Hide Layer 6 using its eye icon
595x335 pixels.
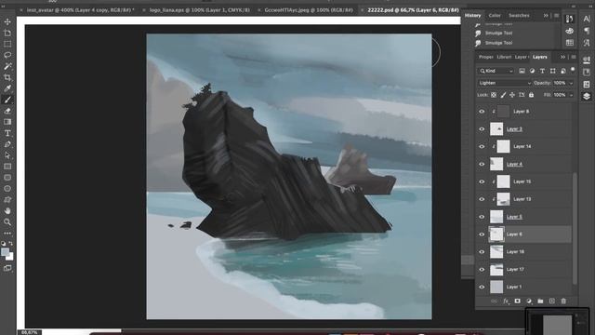pyautogui.click(x=482, y=234)
